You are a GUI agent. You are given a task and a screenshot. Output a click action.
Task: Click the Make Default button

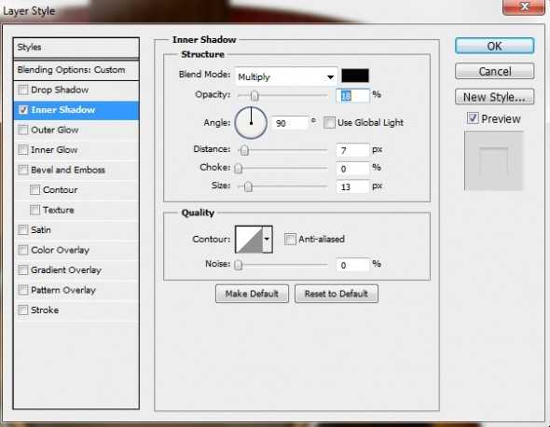click(252, 294)
